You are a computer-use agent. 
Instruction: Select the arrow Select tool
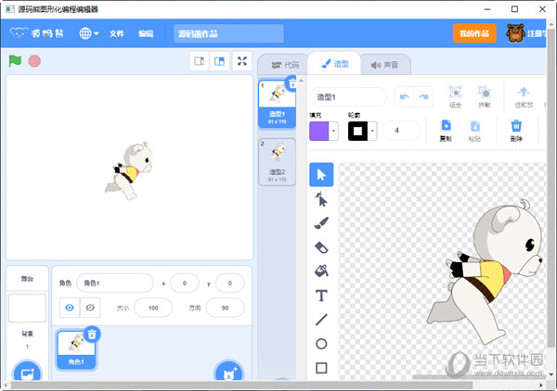tap(321, 175)
